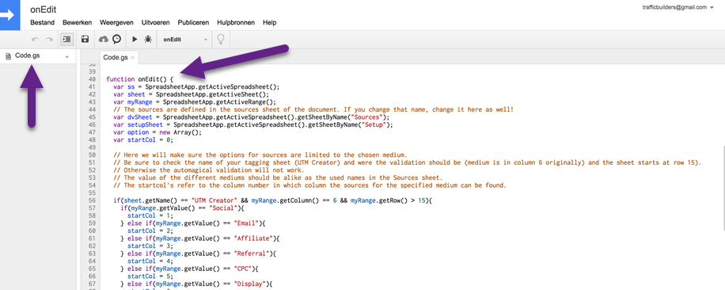The width and height of the screenshot is (725, 290).
Task: Click the if statement checking "UTM Creator"
Action: pos(273,200)
